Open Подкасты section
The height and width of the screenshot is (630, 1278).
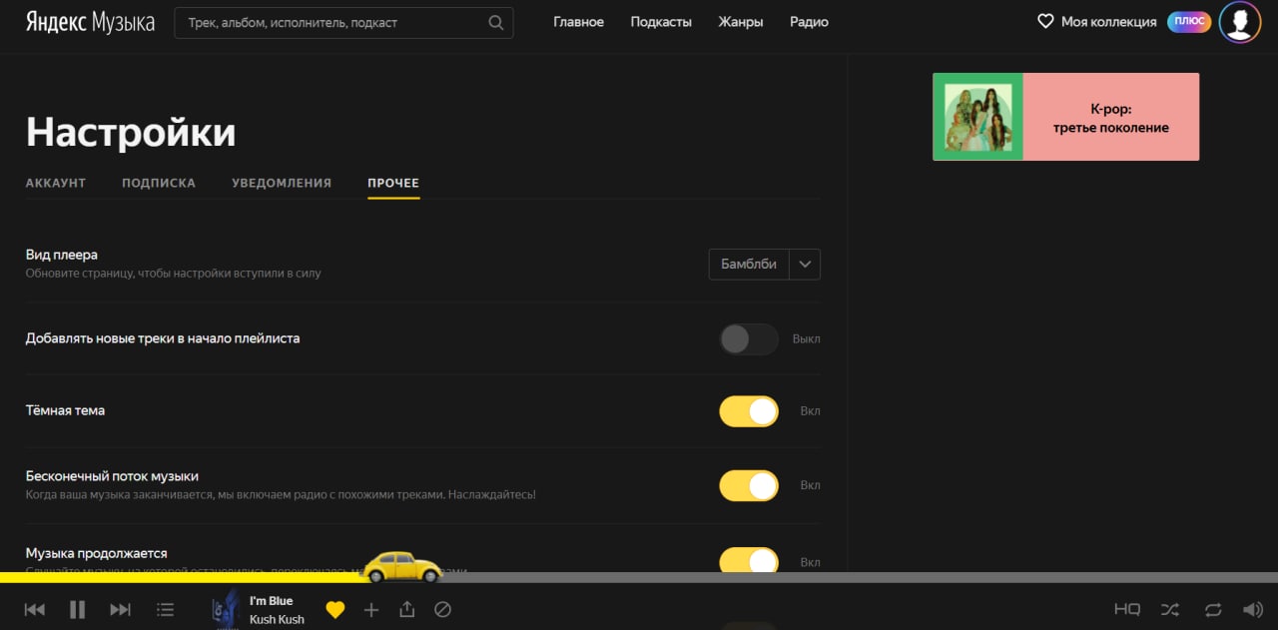[x=661, y=21]
